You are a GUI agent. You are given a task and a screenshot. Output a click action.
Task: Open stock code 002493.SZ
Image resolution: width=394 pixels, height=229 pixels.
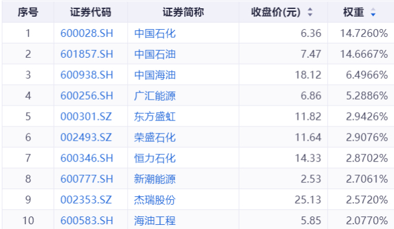[x=86, y=137]
